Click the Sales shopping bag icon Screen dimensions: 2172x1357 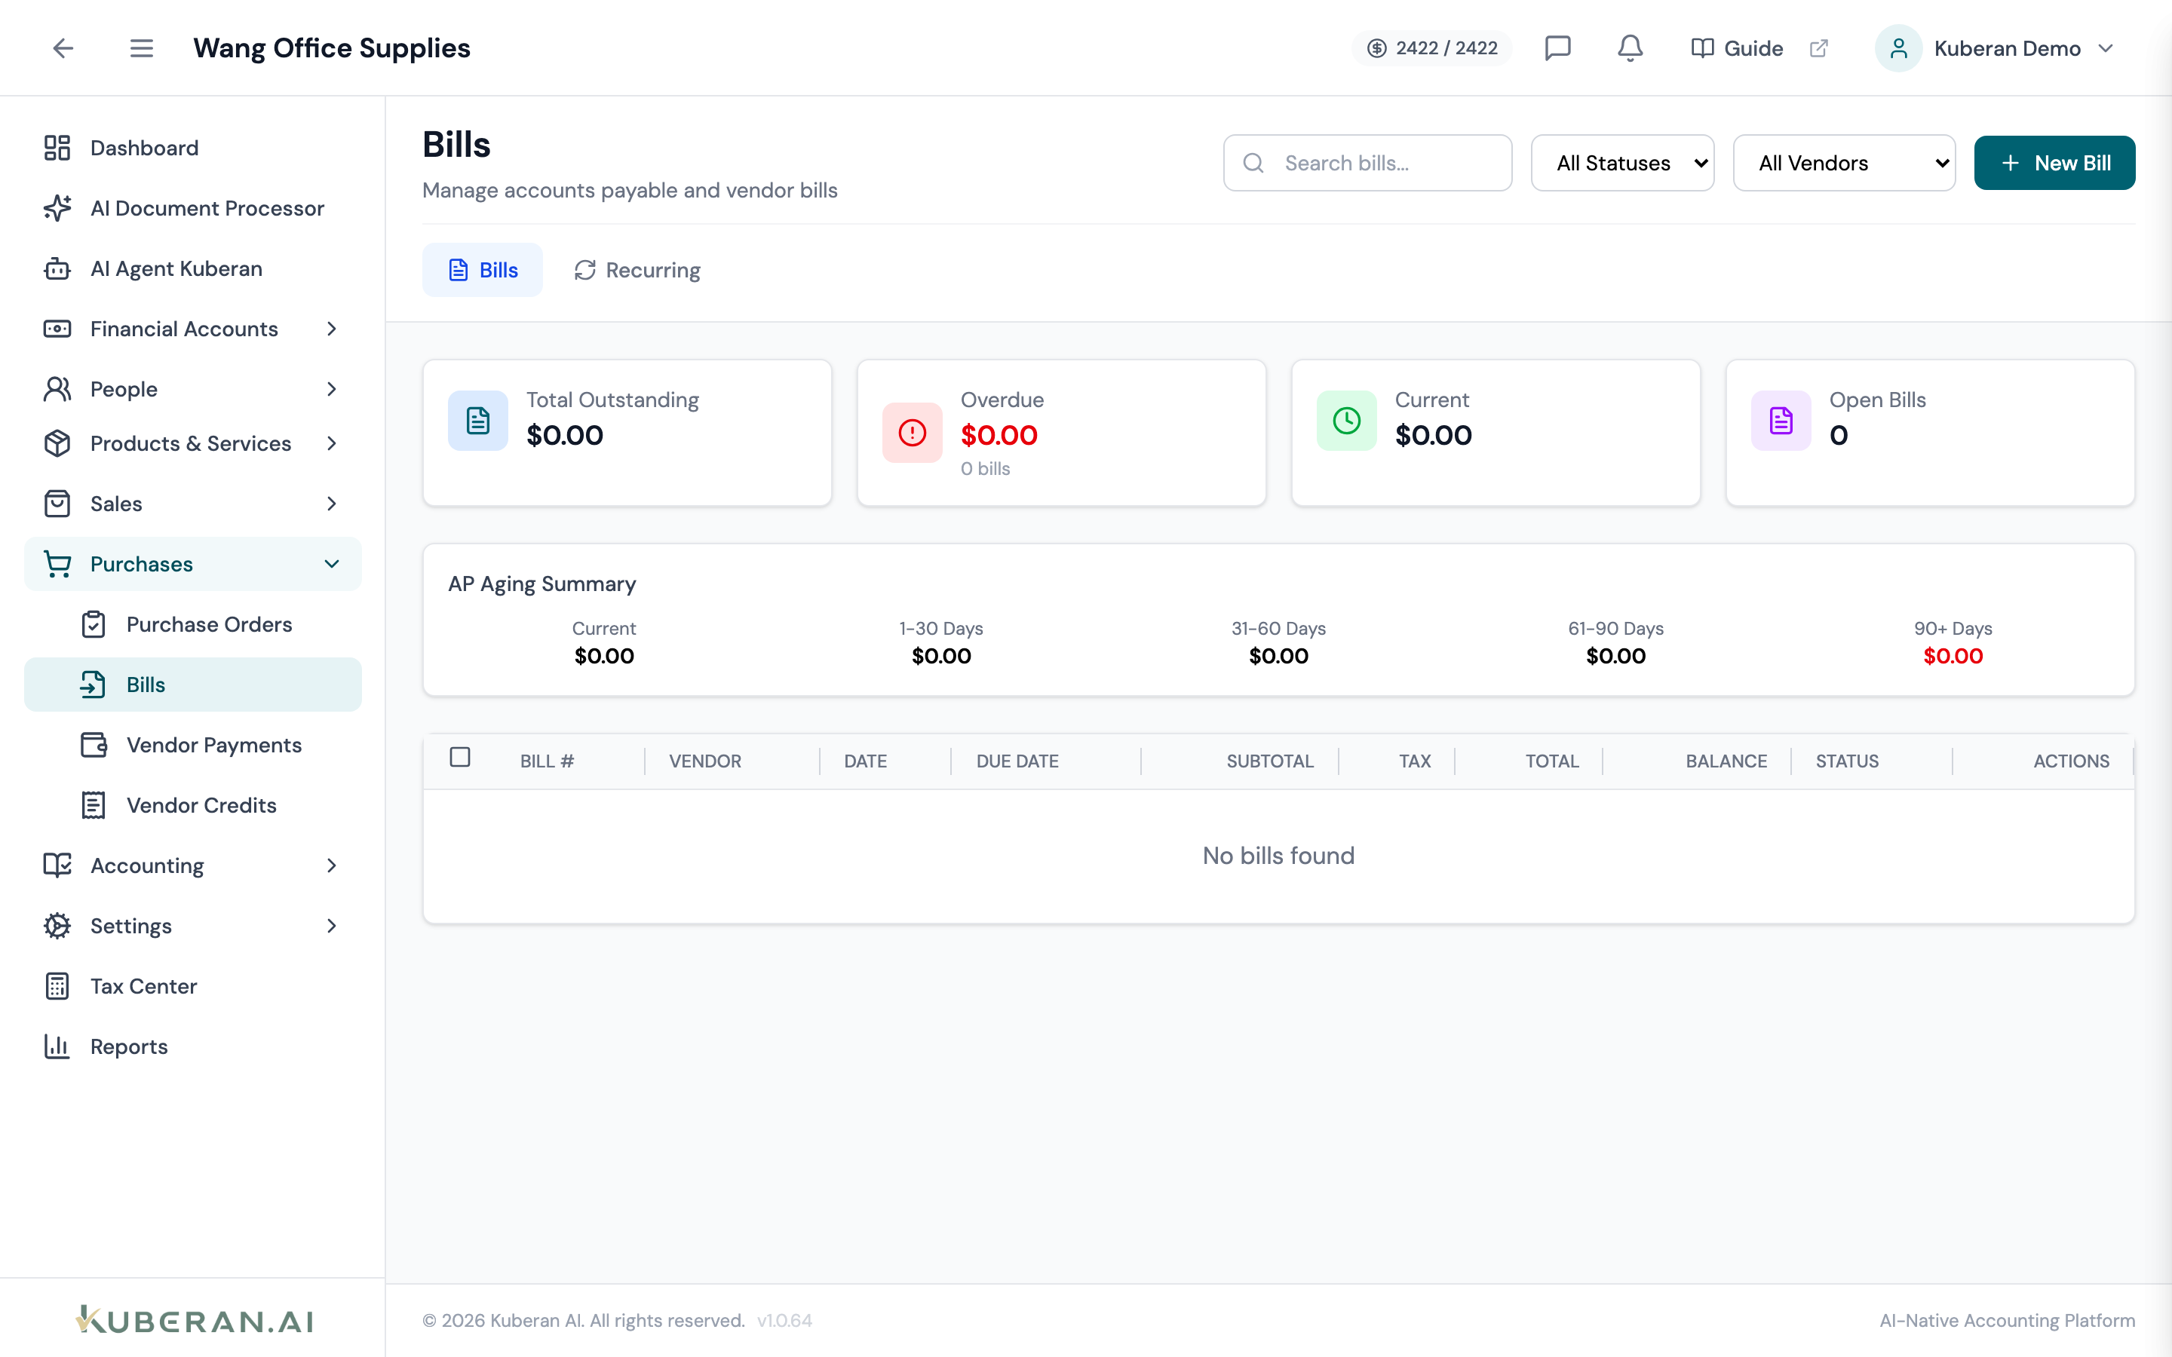click(x=57, y=504)
